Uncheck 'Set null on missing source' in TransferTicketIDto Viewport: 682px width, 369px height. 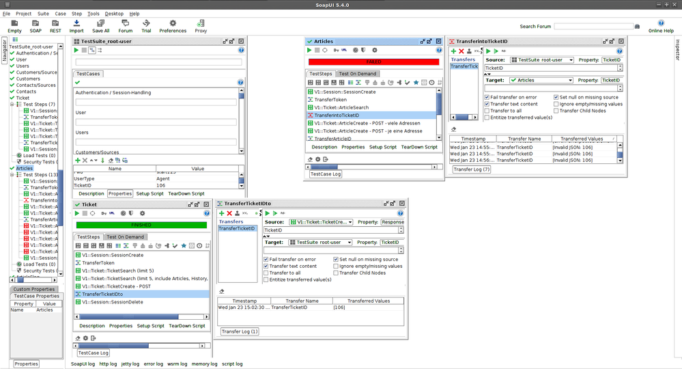pyautogui.click(x=335, y=260)
